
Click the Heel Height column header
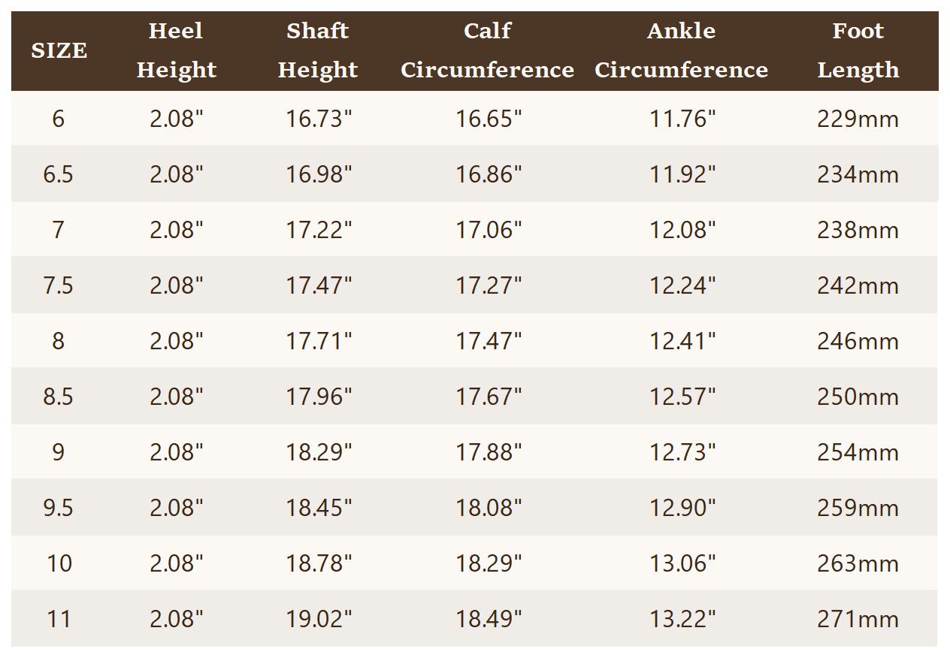pos(177,50)
